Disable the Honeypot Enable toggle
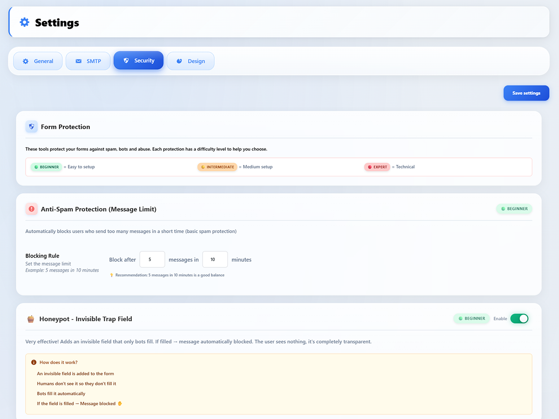This screenshot has width=559, height=419. (520, 318)
